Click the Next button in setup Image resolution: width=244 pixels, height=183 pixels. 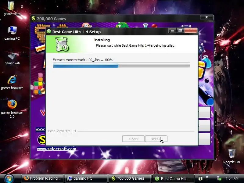[156, 139]
